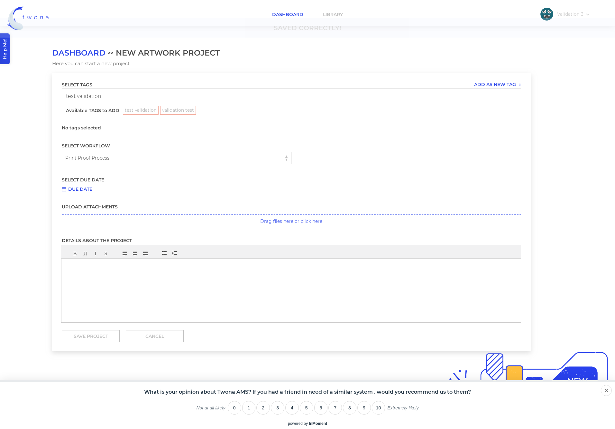Toggle strikethrough formatting in the editor
The image size is (615, 429).
tap(106, 253)
